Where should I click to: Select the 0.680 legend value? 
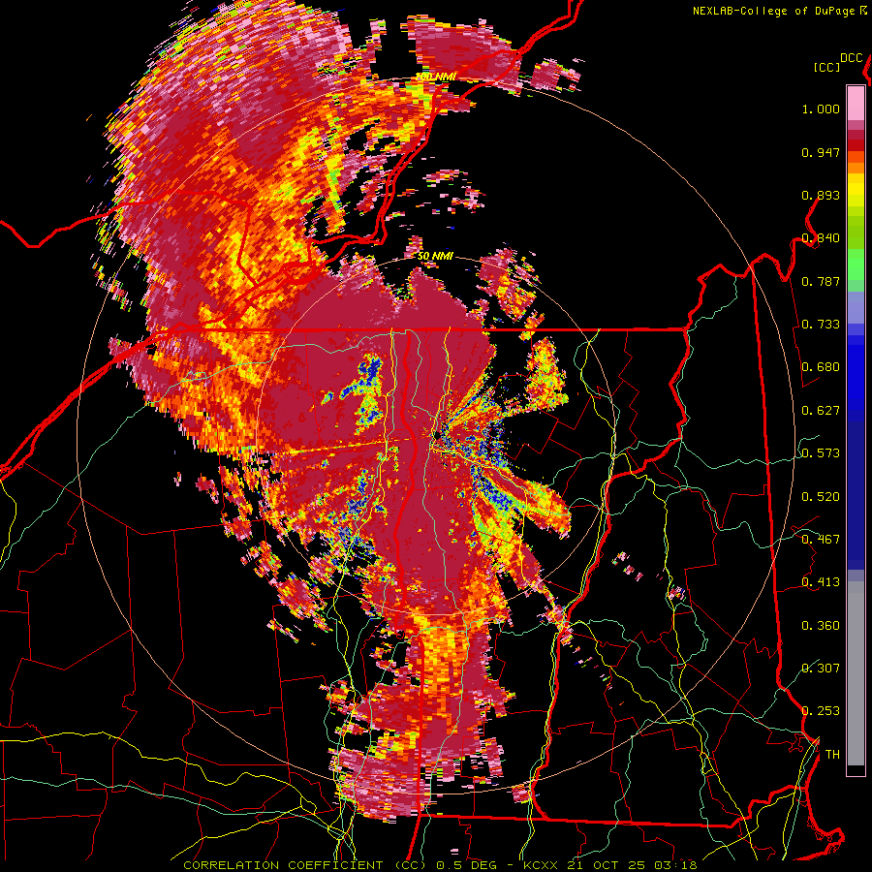tap(821, 367)
